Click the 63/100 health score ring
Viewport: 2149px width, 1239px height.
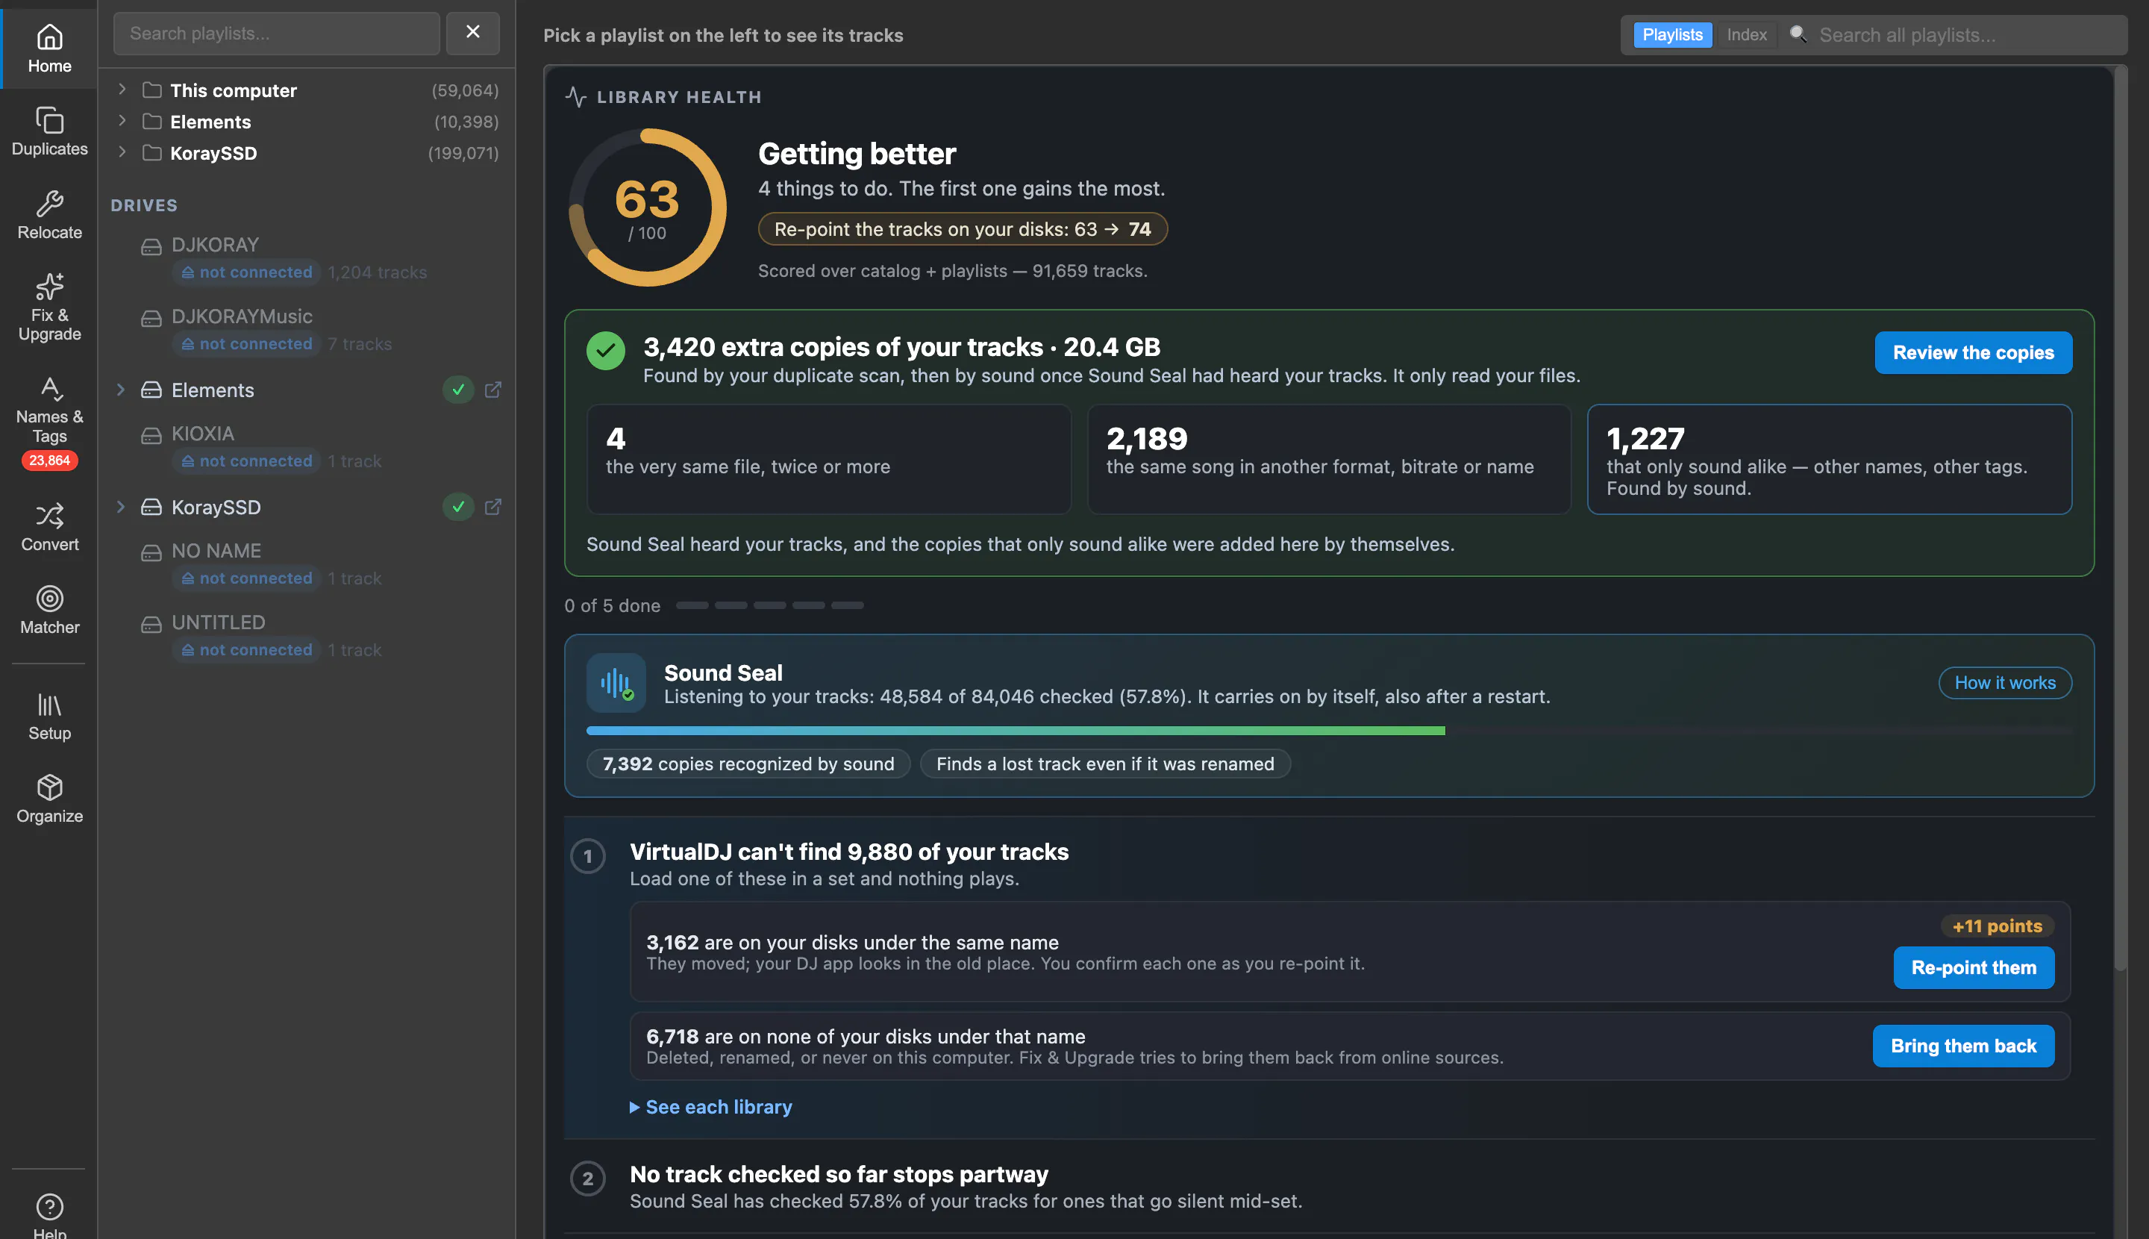tap(648, 207)
